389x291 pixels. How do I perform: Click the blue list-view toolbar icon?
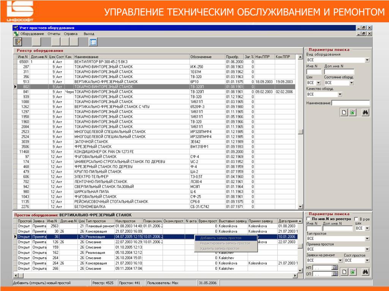click(x=93, y=42)
